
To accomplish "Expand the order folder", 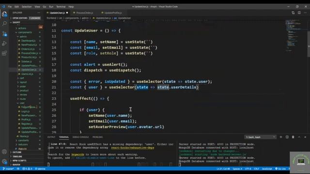I will pyautogui.click(x=23, y=87).
